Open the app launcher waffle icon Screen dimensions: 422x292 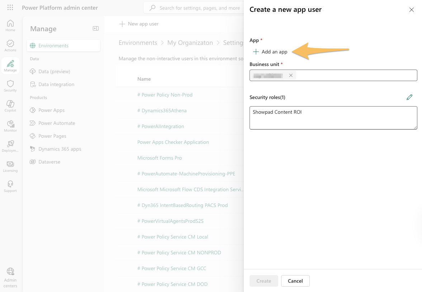(10, 8)
